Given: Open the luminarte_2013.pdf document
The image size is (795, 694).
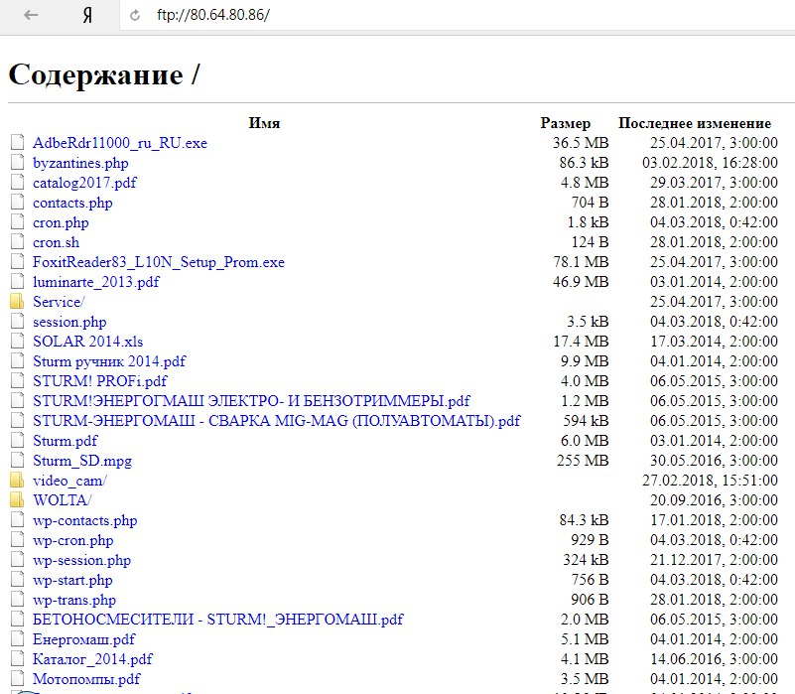Looking at the screenshot, I should coord(95,282).
